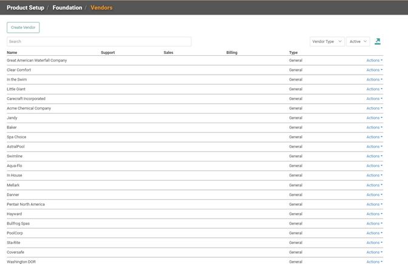Click the Vendors breadcrumb

point(101,7)
